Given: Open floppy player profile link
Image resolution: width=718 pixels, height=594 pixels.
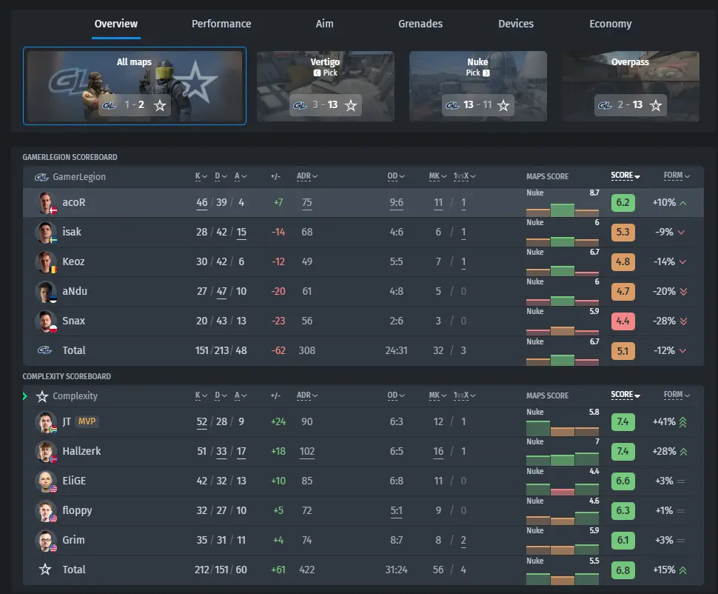Looking at the screenshot, I should pos(77,510).
